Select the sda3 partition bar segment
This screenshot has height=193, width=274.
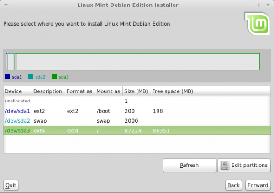(x=137, y=62)
